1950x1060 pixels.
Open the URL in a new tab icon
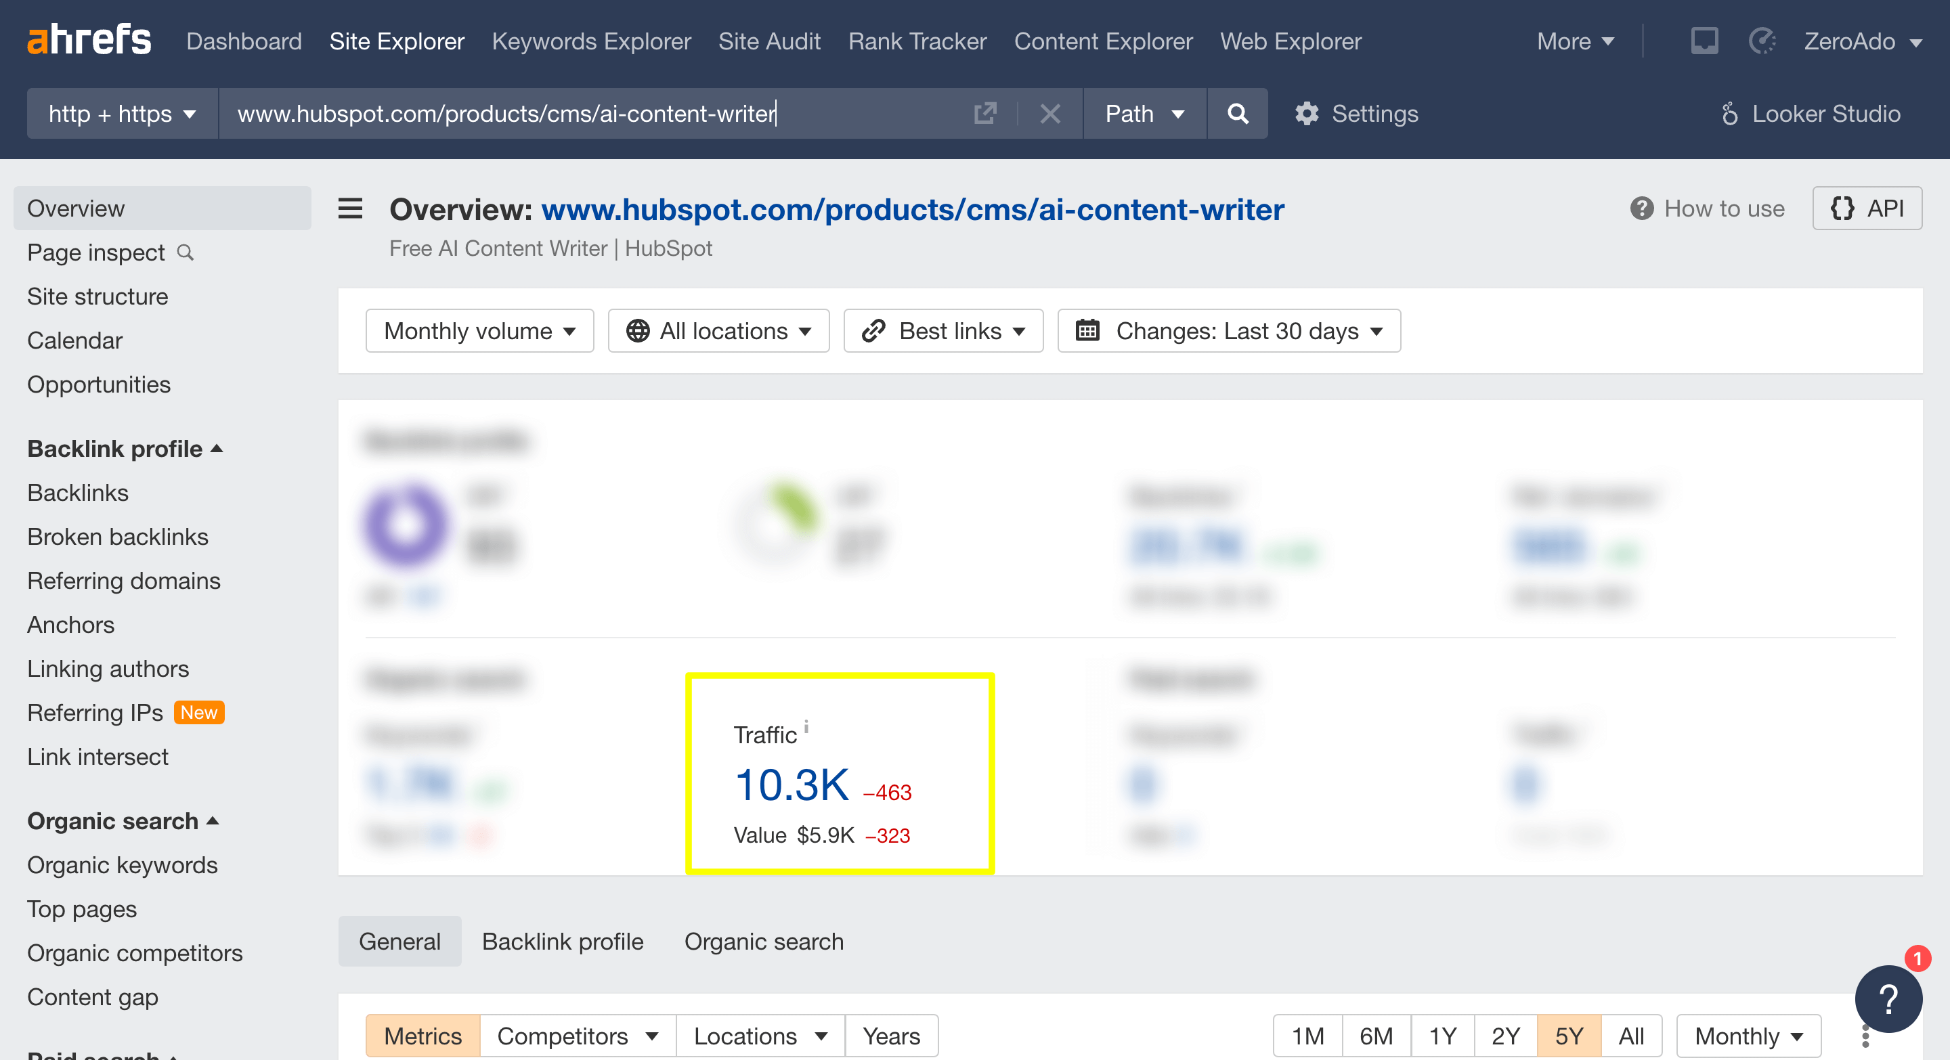985,114
